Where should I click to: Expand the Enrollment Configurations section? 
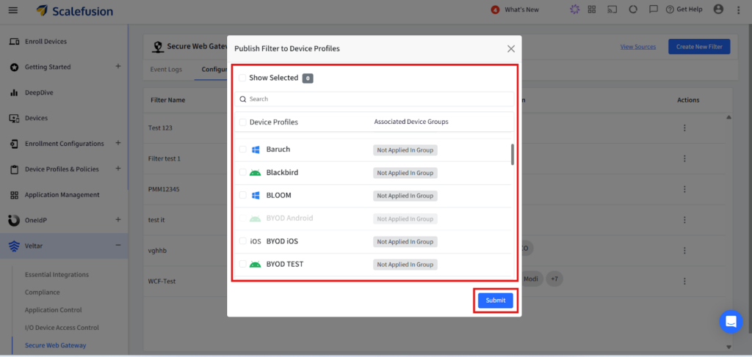tap(118, 143)
